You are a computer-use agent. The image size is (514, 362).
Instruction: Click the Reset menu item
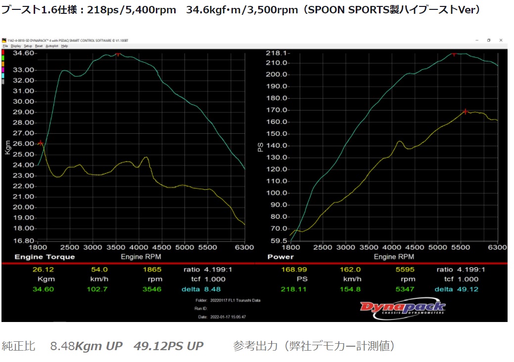(x=39, y=46)
